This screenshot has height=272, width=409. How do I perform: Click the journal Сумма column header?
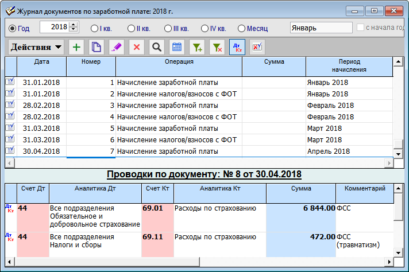274,67
